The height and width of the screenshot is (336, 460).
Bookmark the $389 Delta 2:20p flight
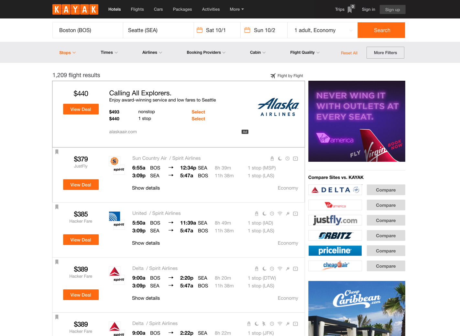coord(57,262)
